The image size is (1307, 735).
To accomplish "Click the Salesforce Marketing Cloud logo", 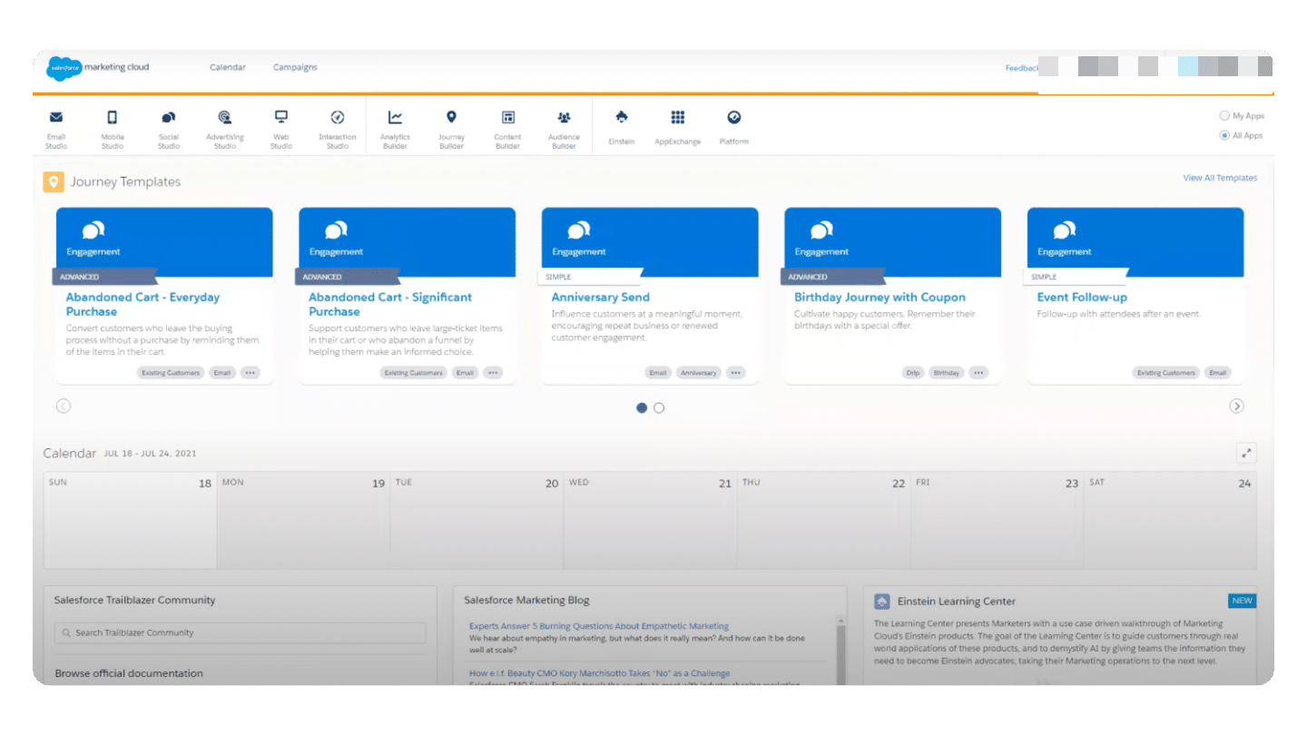I will tap(98, 67).
